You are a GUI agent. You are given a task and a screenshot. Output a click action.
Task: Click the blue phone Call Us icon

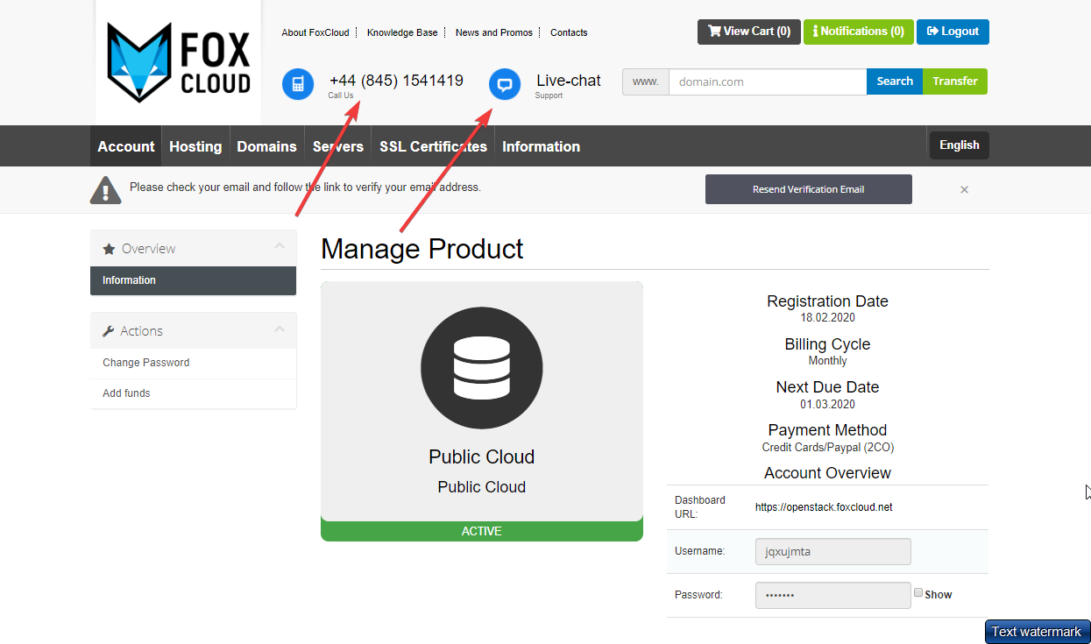(x=298, y=84)
